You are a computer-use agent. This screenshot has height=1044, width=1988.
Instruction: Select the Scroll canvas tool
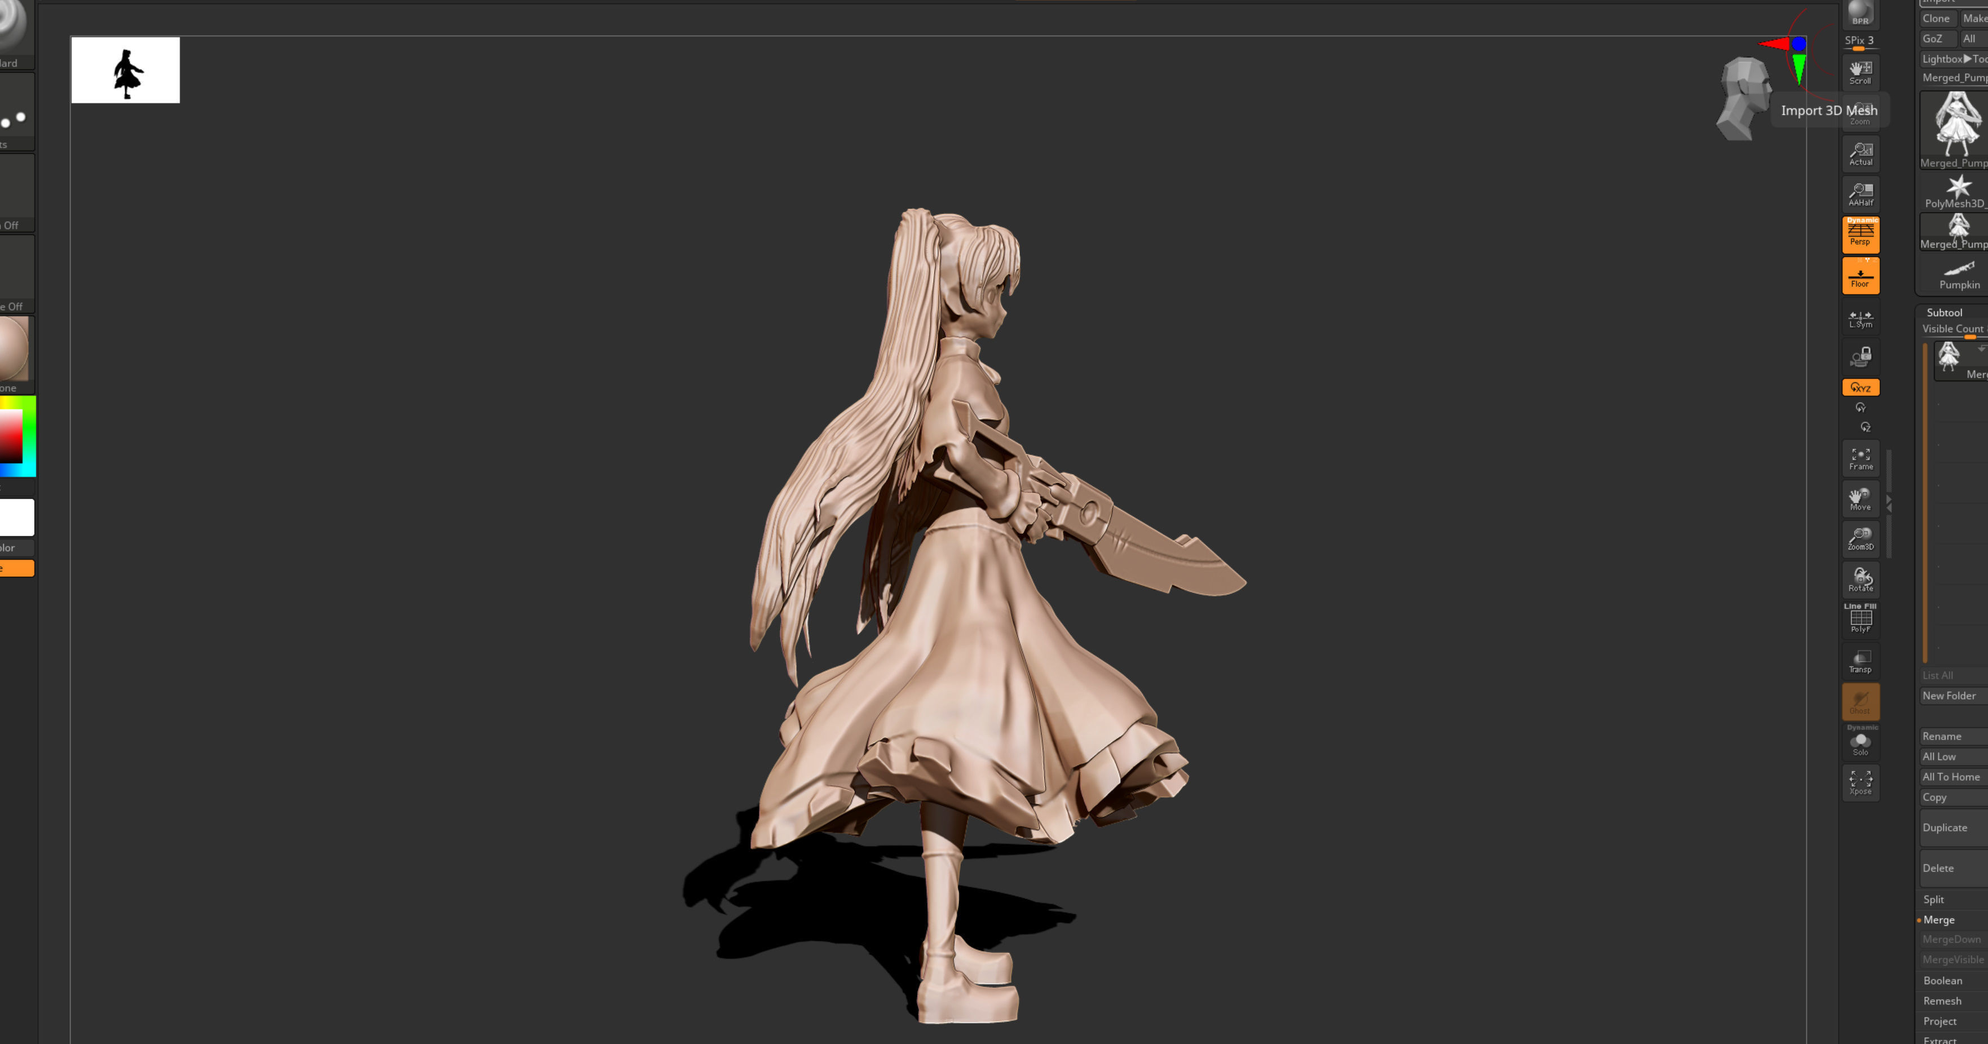point(1860,72)
